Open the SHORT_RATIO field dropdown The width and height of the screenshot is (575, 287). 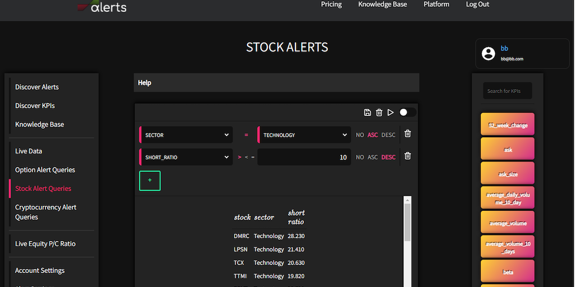186,158
